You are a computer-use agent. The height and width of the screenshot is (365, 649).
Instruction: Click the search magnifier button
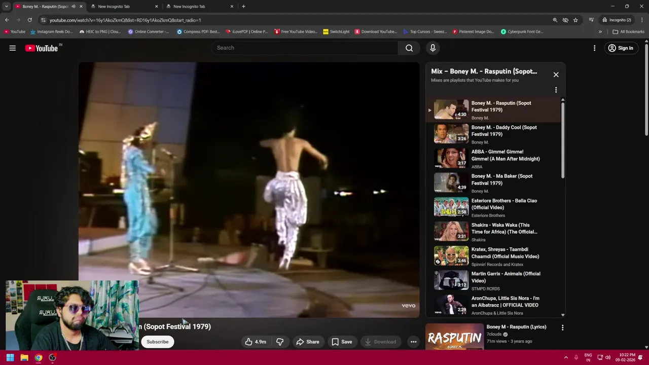(x=409, y=48)
